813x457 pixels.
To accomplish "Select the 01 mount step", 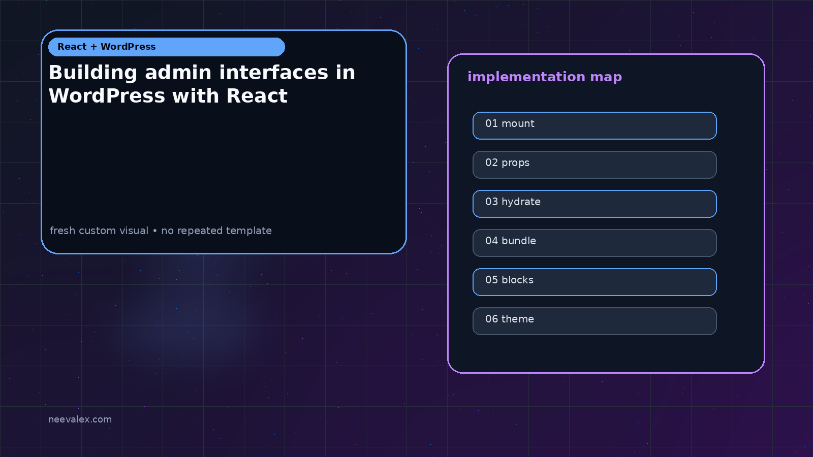I will (595, 125).
